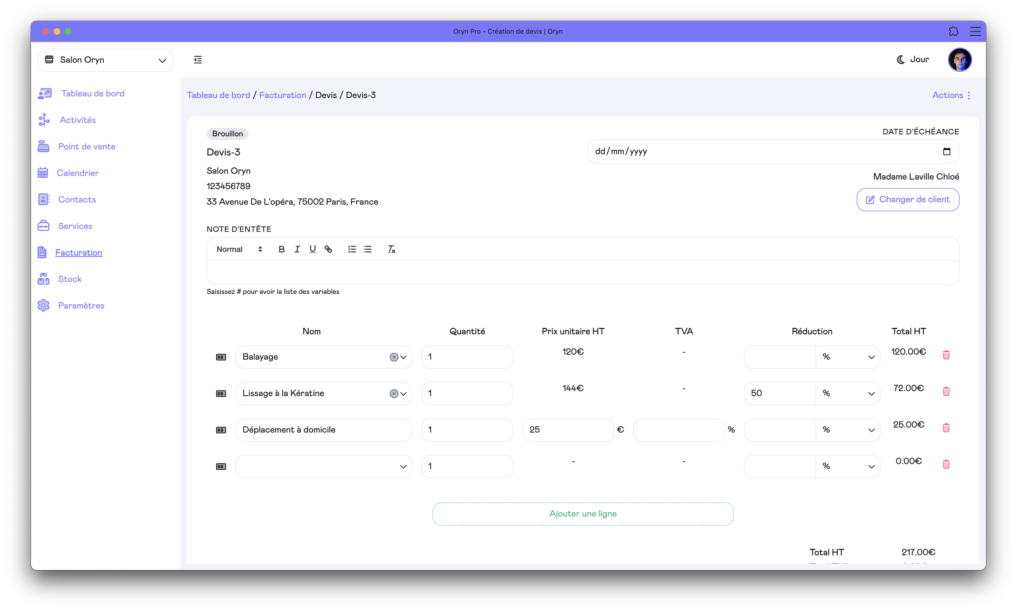Click Ajouter une ligne button
Screen dimensions: 1017x611
[x=583, y=514]
